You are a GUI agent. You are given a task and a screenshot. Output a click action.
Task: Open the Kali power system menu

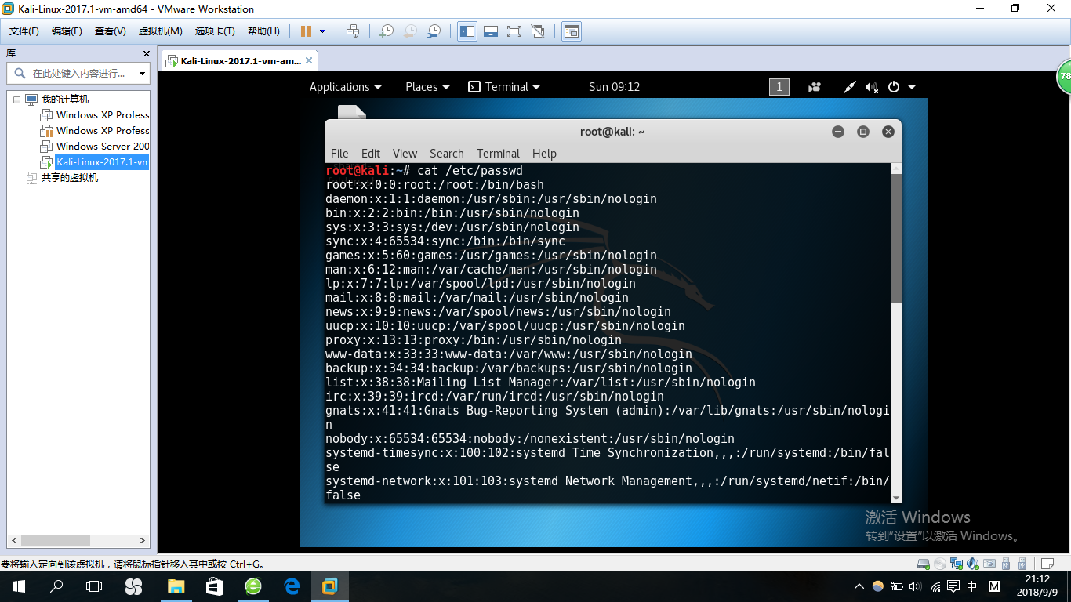point(901,87)
